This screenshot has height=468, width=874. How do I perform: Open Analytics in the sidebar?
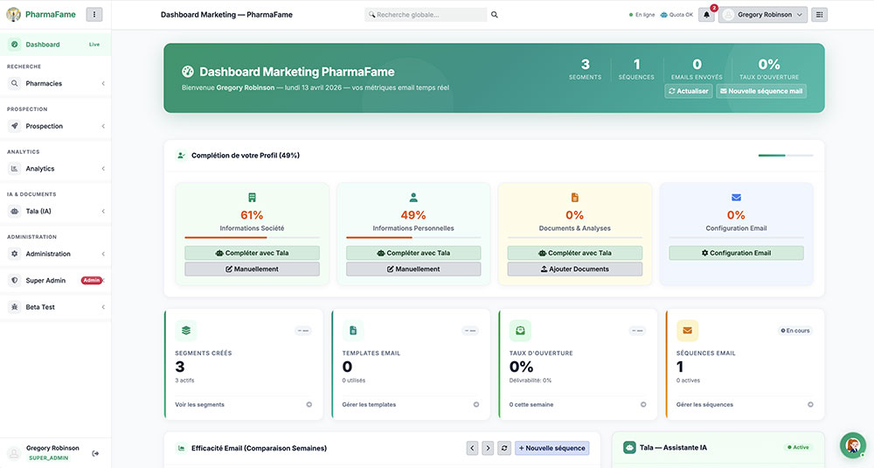point(55,169)
